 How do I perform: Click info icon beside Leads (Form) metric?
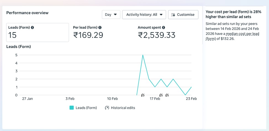(x=33, y=28)
